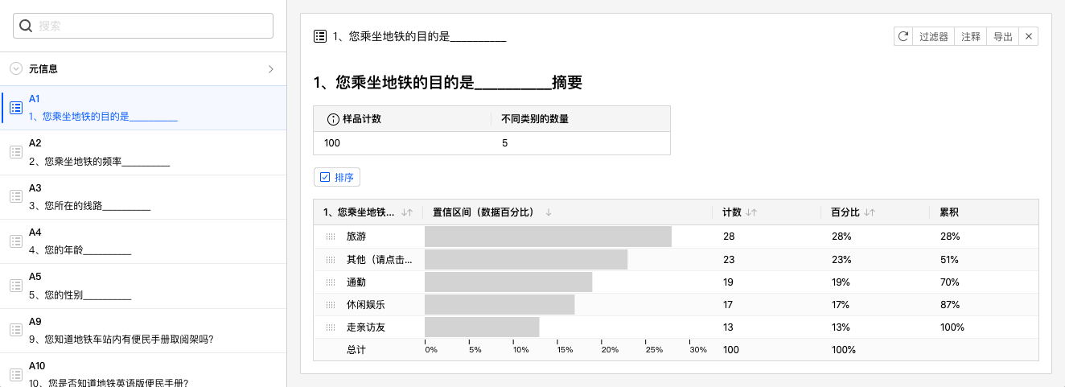This screenshot has width=1065, height=387.
Task: Click the search magnifier icon
Action: tap(26, 26)
